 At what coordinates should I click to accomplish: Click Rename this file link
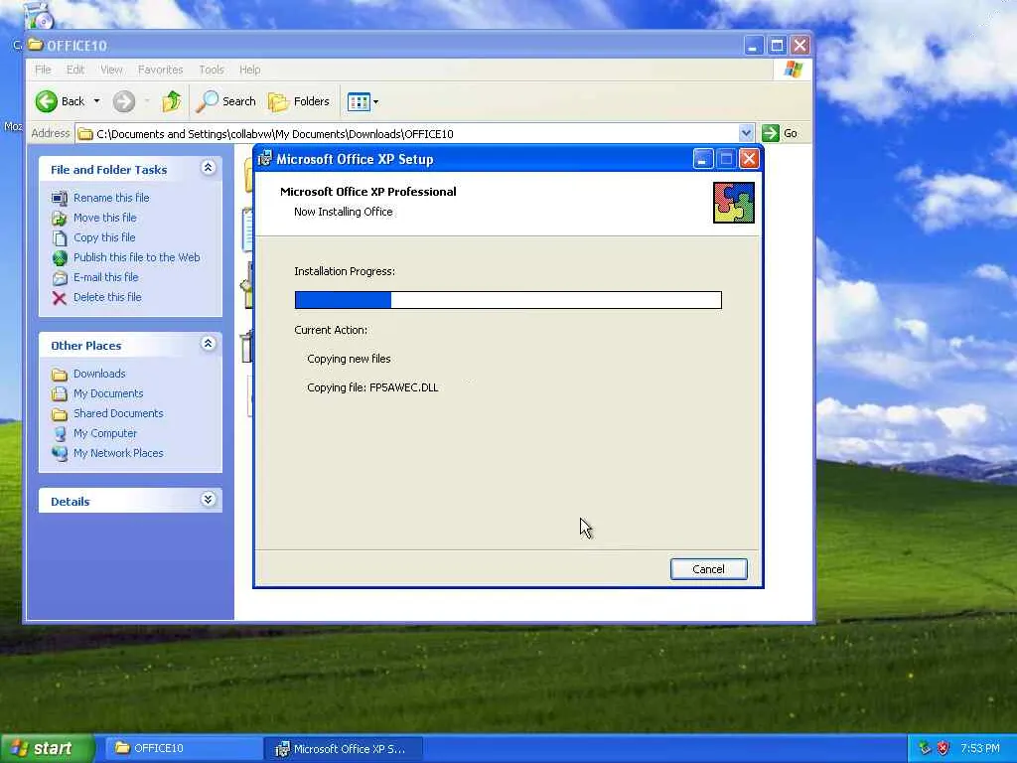pos(111,198)
